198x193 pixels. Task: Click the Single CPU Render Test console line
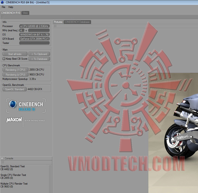(13, 175)
